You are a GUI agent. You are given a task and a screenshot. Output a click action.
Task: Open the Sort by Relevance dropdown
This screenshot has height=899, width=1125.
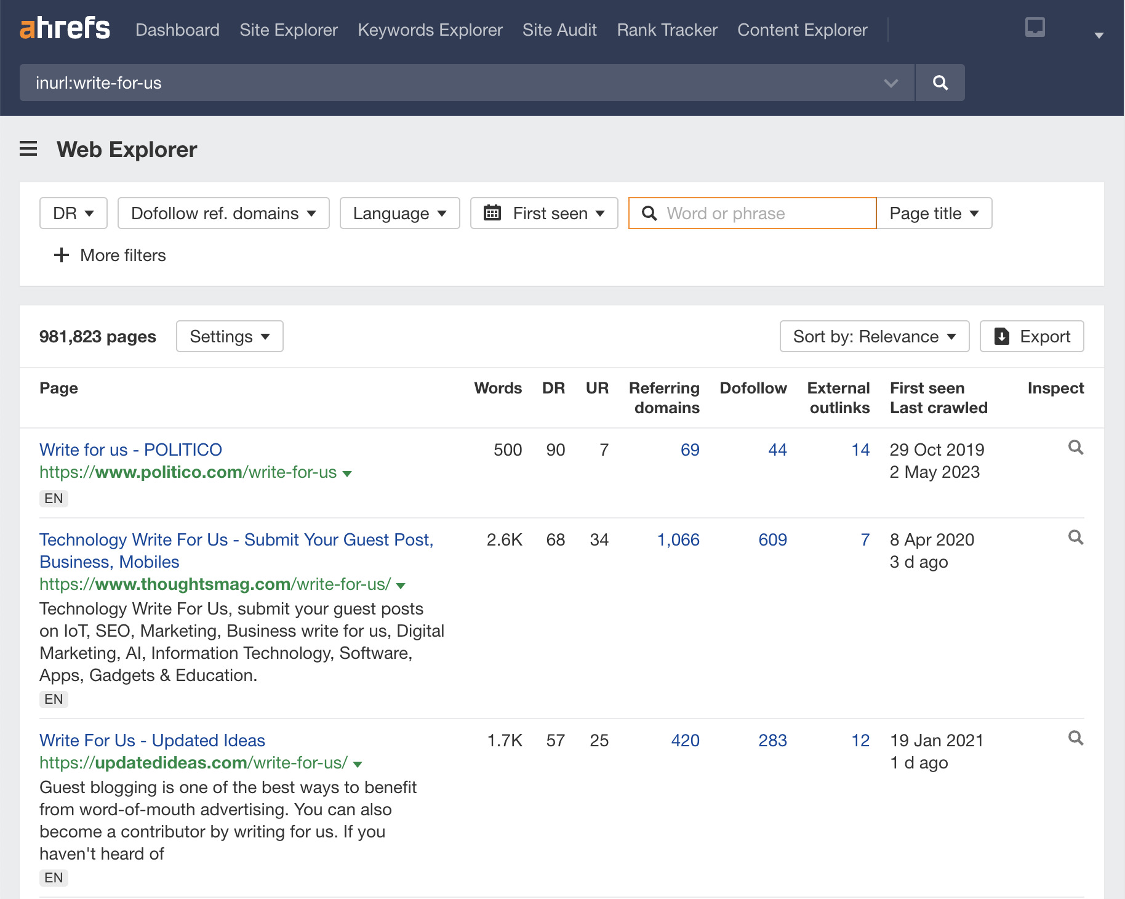874,336
